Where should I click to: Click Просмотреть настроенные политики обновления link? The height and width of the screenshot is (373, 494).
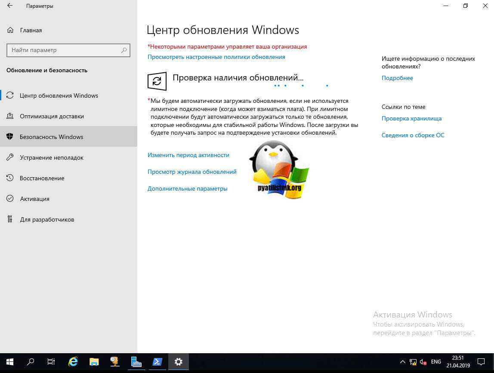click(x=216, y=57)
